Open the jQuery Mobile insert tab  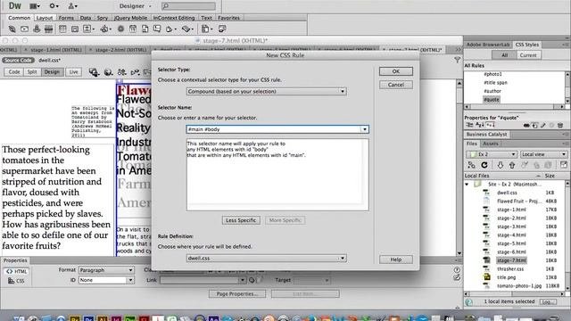pyautogui.click(x=130, y=18)
